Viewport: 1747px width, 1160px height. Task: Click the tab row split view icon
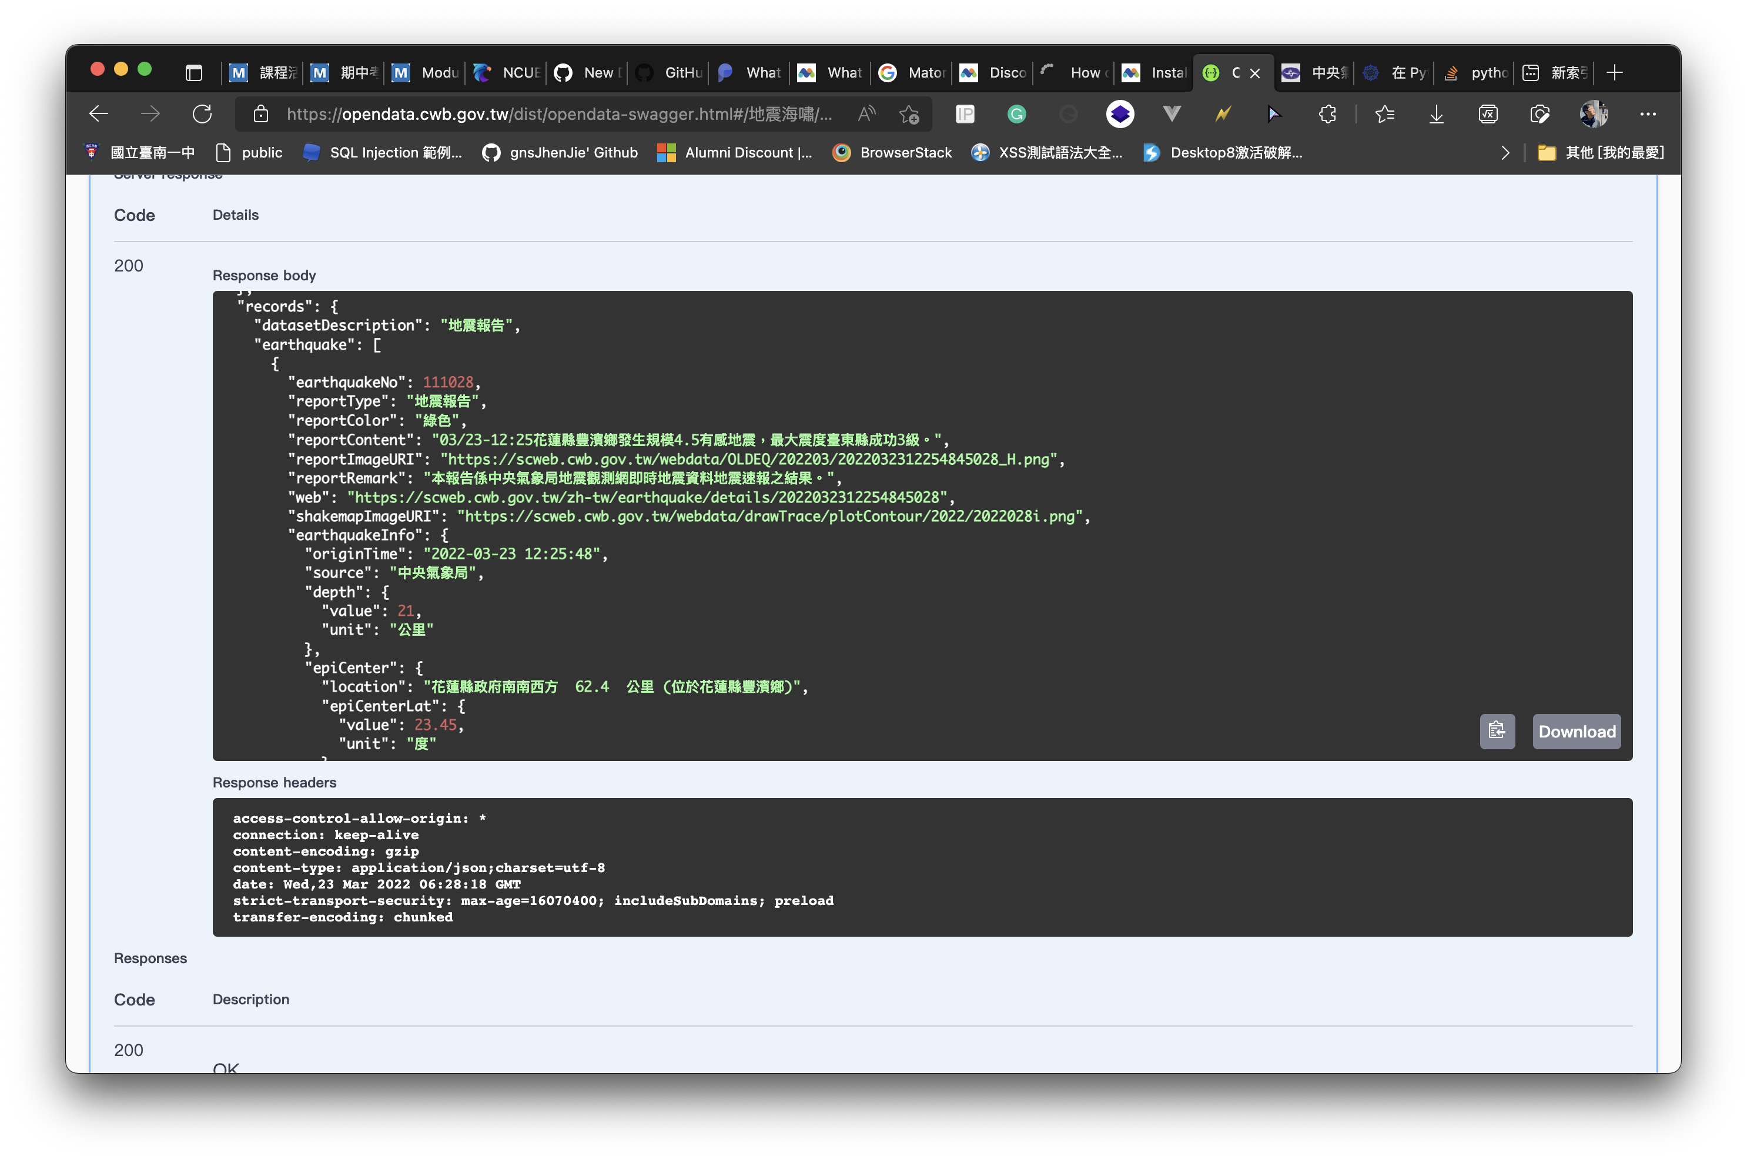point(194,72)
